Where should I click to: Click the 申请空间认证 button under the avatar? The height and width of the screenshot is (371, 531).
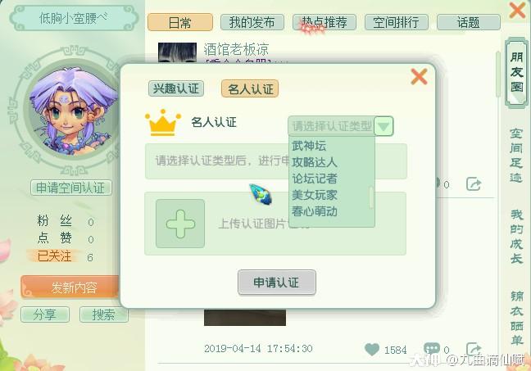point(71,188)
